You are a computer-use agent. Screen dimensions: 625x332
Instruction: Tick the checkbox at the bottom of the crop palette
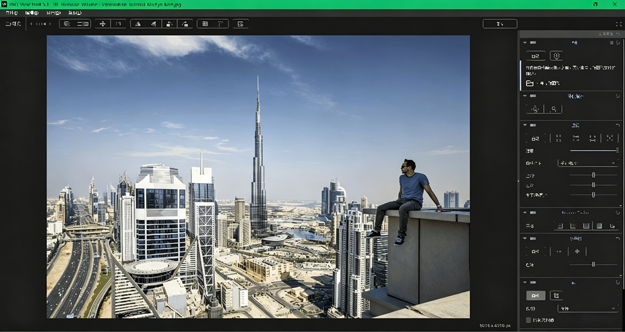[529, 320]
